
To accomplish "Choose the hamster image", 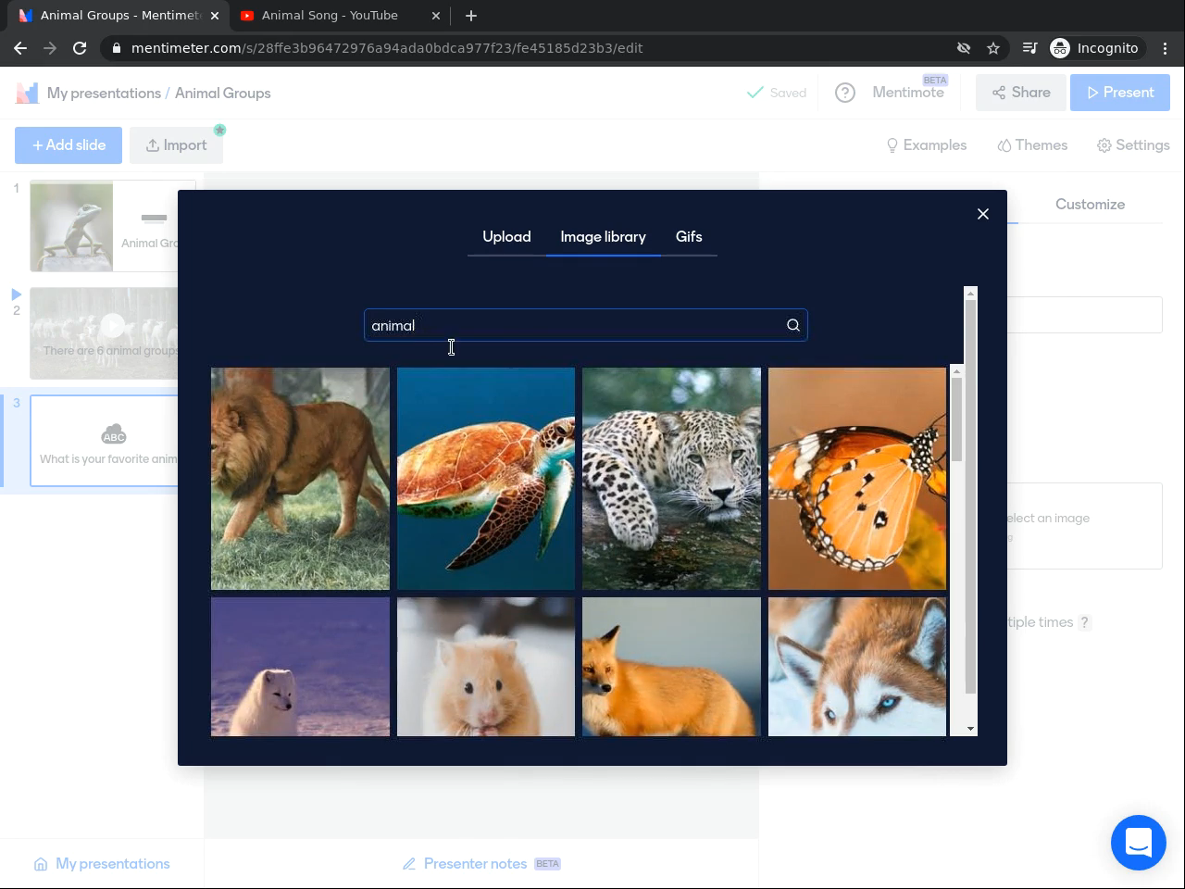I will [x=486, y=667].
